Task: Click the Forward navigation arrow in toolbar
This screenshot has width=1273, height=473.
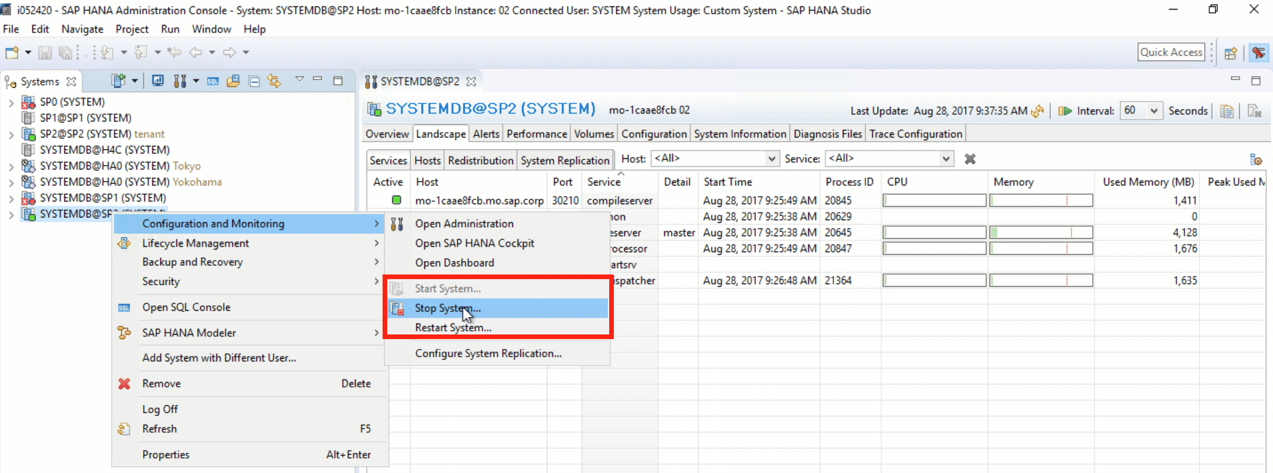Action: 229,53
